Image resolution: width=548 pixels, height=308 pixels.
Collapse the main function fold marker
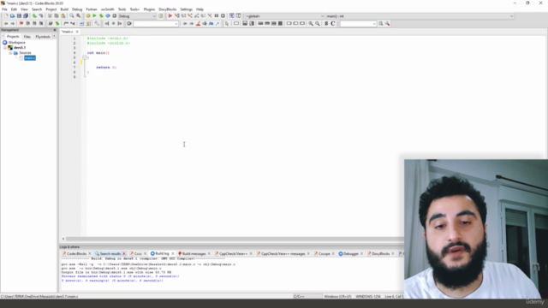coord(84,57)
